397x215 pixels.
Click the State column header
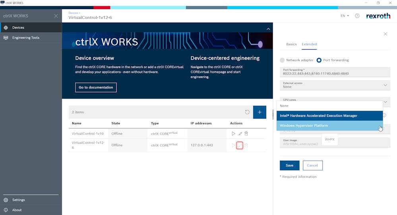coord(116,123)
